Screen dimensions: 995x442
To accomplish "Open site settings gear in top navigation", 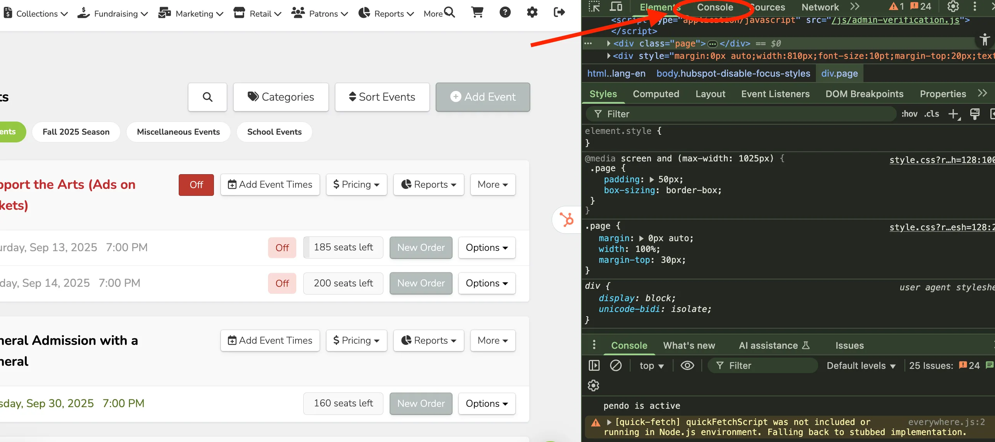I will (532, 12).
